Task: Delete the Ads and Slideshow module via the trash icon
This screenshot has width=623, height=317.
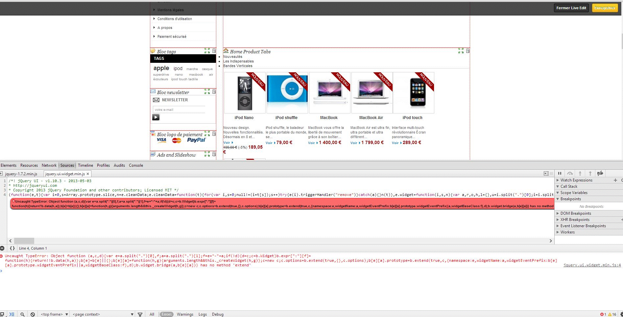Action: 214,154
